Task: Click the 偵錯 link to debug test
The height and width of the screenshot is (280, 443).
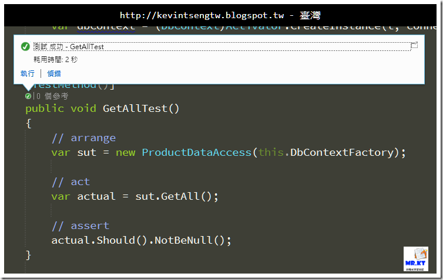Action: [x=54, y=74]
